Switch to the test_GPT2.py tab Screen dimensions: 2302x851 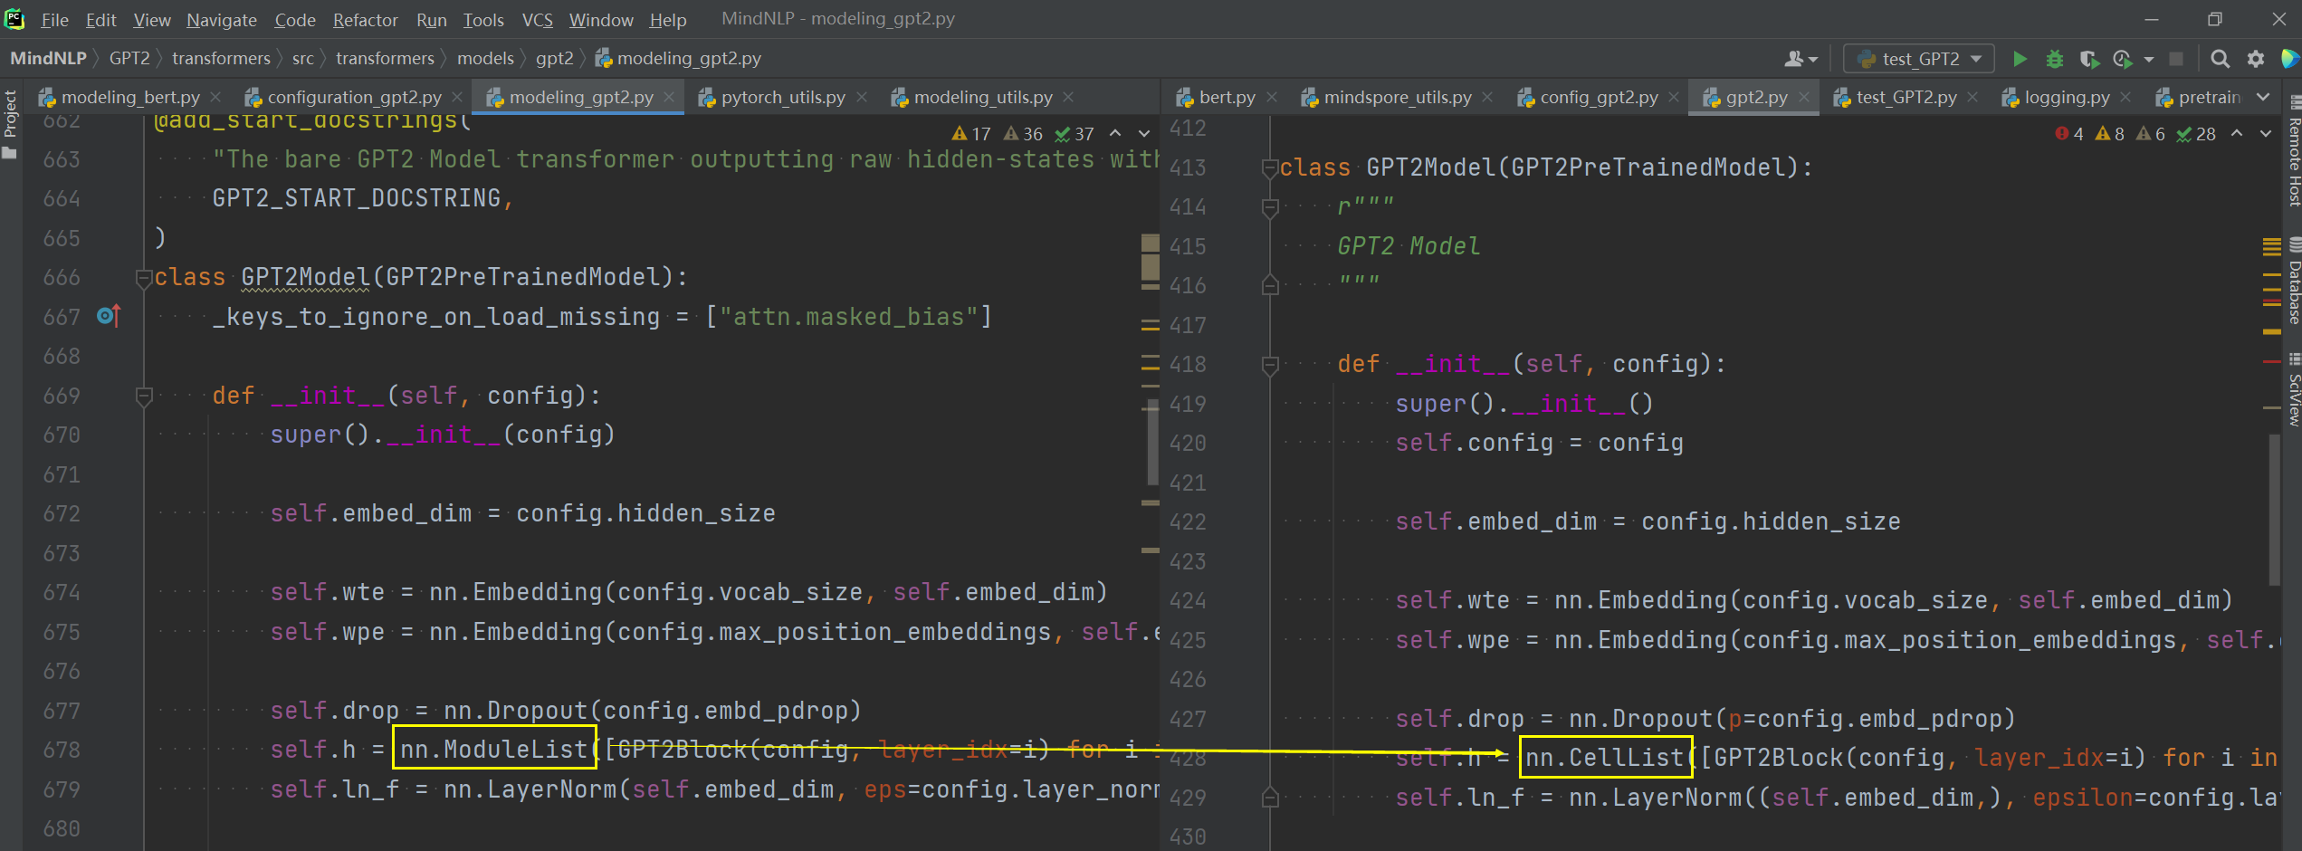point(1906,97)
